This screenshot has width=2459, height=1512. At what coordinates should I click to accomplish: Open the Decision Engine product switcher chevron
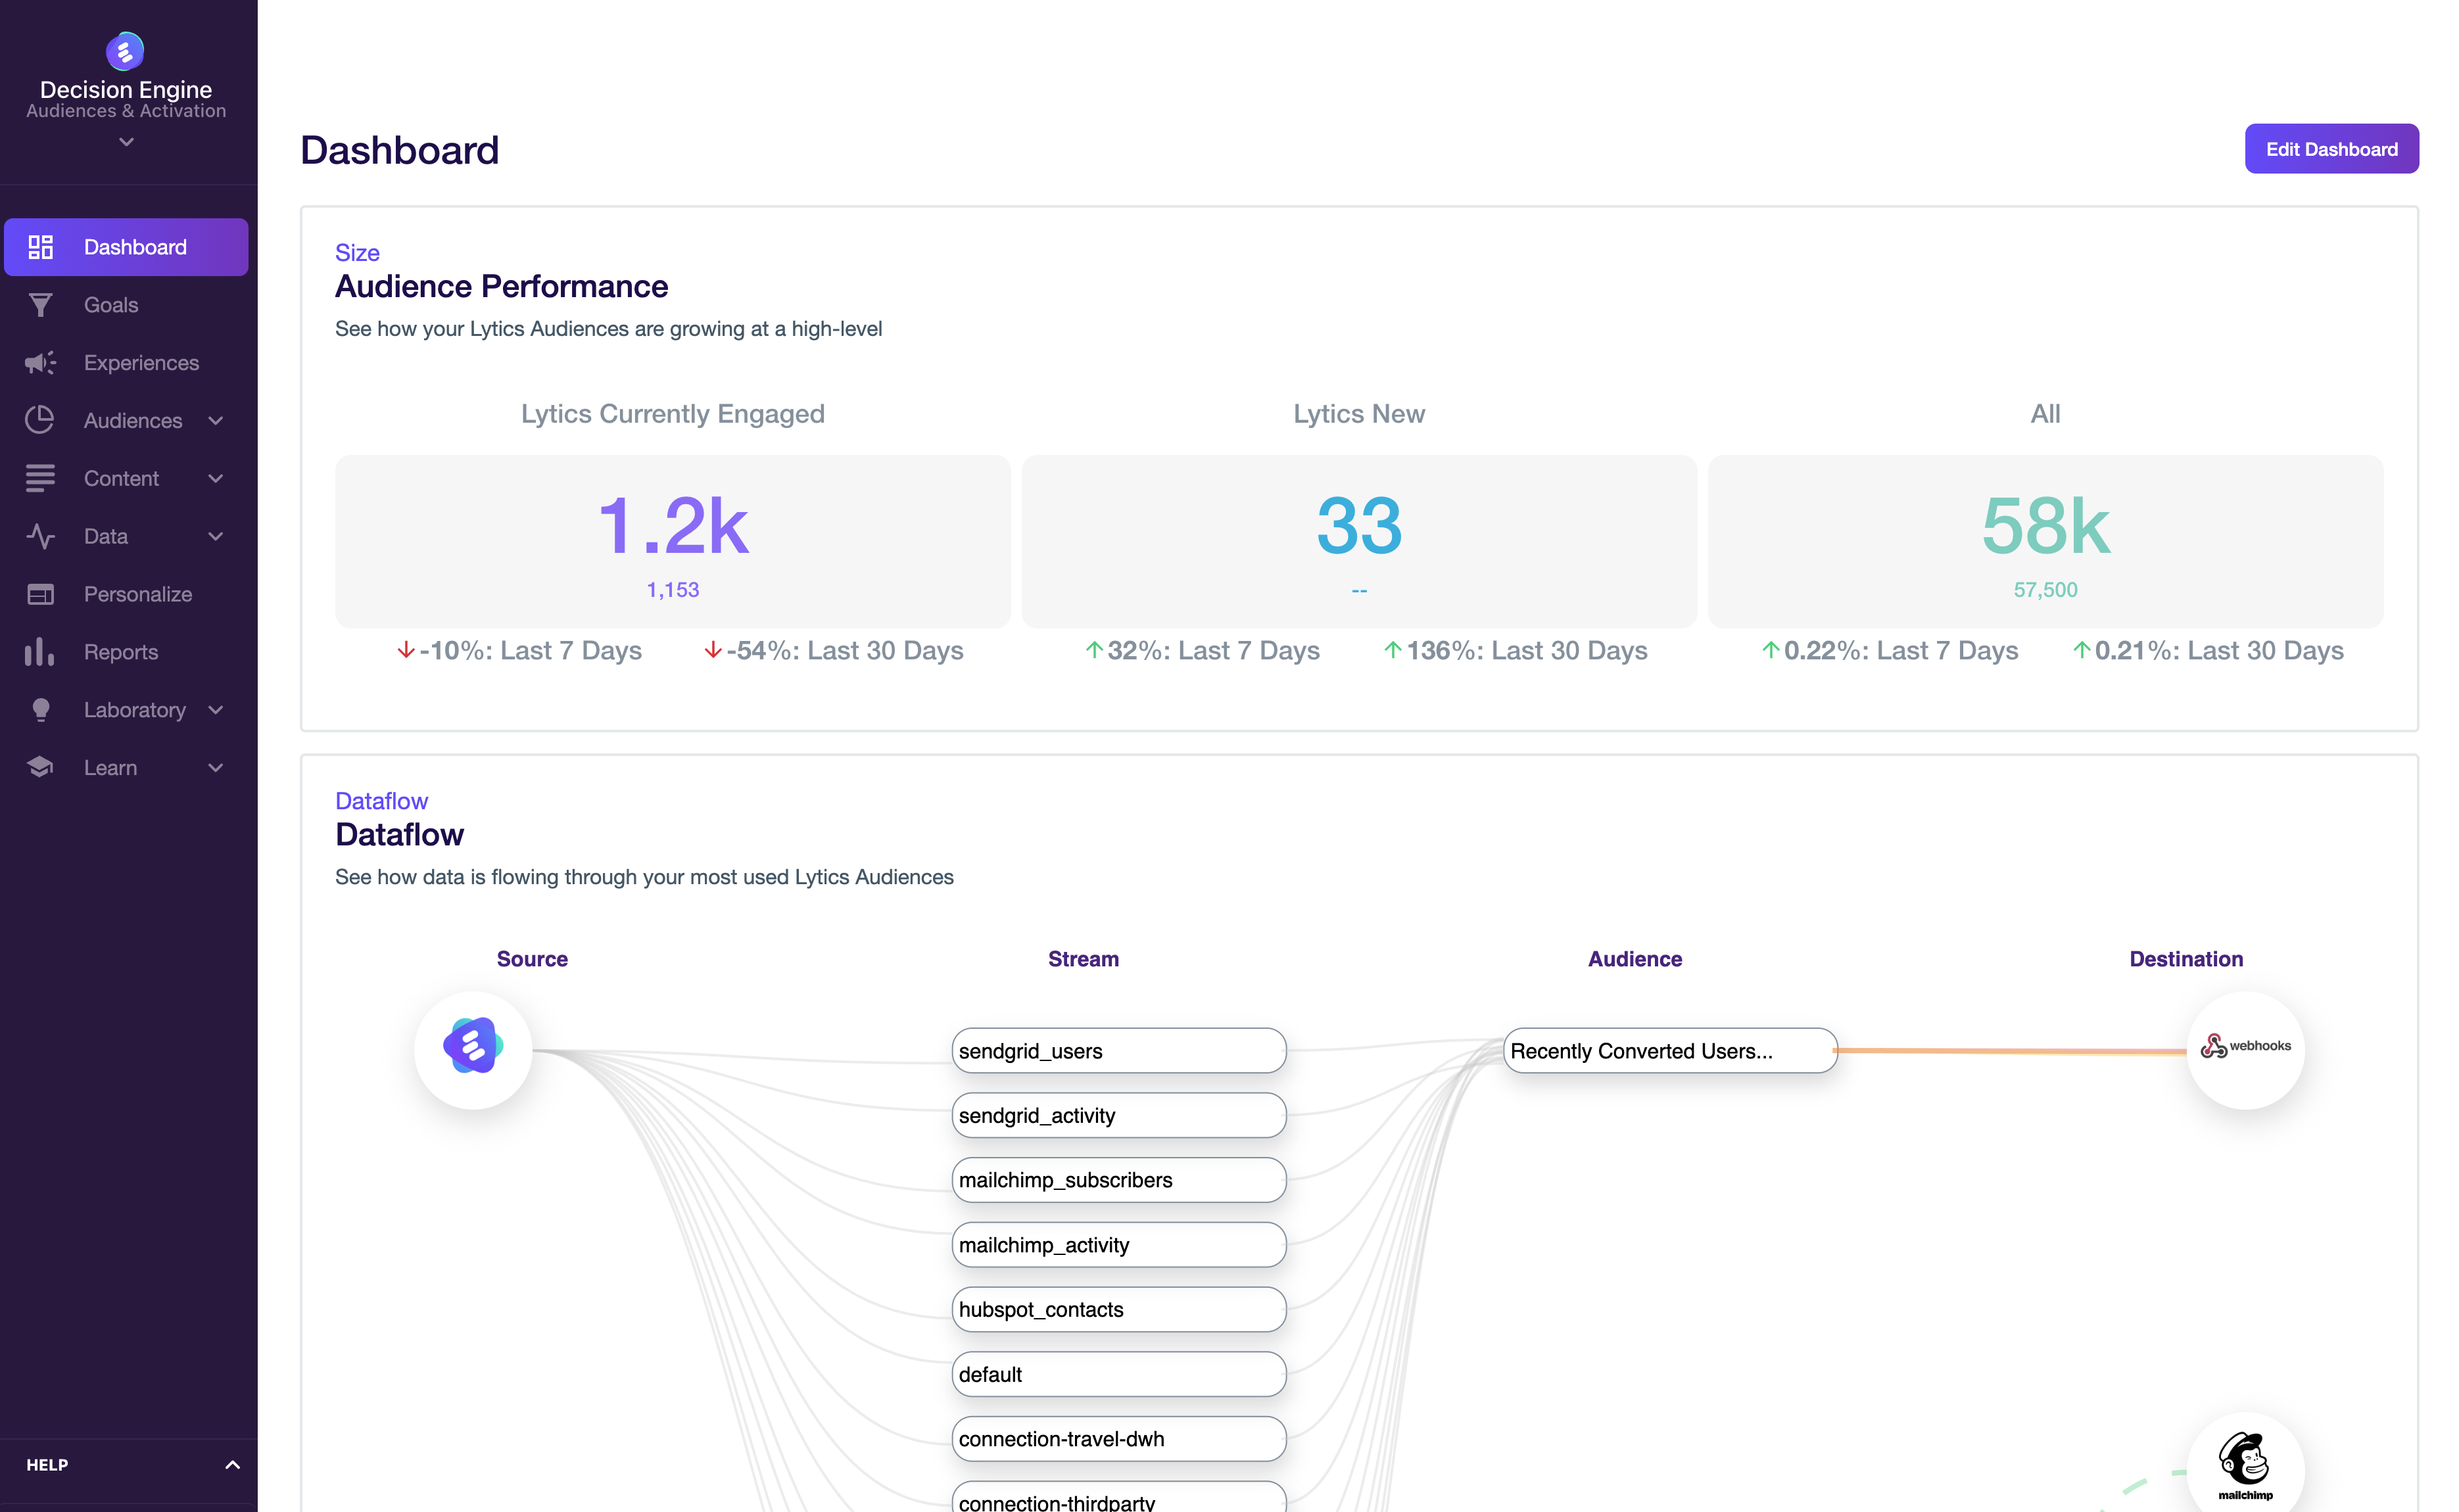pos(126,142)
